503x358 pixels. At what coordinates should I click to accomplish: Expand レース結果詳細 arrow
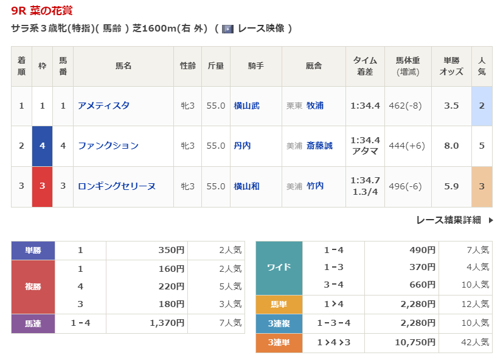(490, 220)
